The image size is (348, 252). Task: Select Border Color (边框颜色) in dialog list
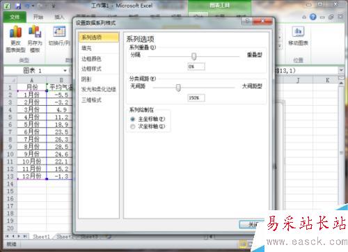point(99,58)
